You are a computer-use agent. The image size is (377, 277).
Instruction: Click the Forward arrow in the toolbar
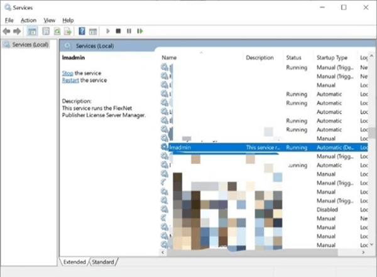[x=17, y=30]
